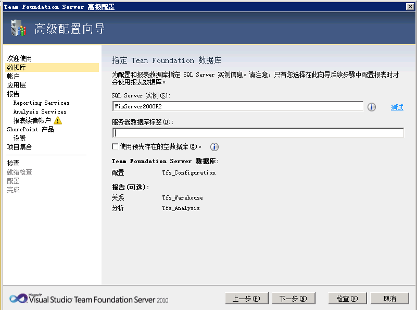417x310 pixels.
Task: Open 设置 under SharePoint 产品
Action: [x=19, y=138]
